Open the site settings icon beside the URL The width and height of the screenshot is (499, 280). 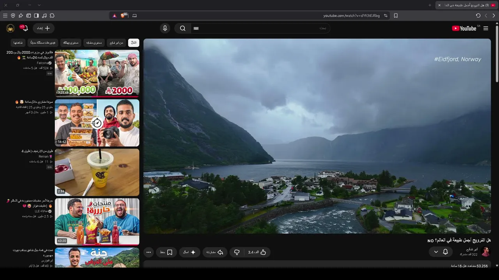point(386,16)
